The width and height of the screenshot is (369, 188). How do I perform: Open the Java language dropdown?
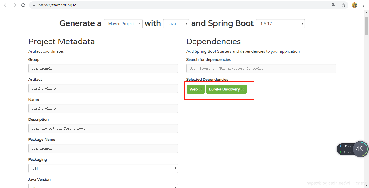pyautogui.click(x=176, y=24)
